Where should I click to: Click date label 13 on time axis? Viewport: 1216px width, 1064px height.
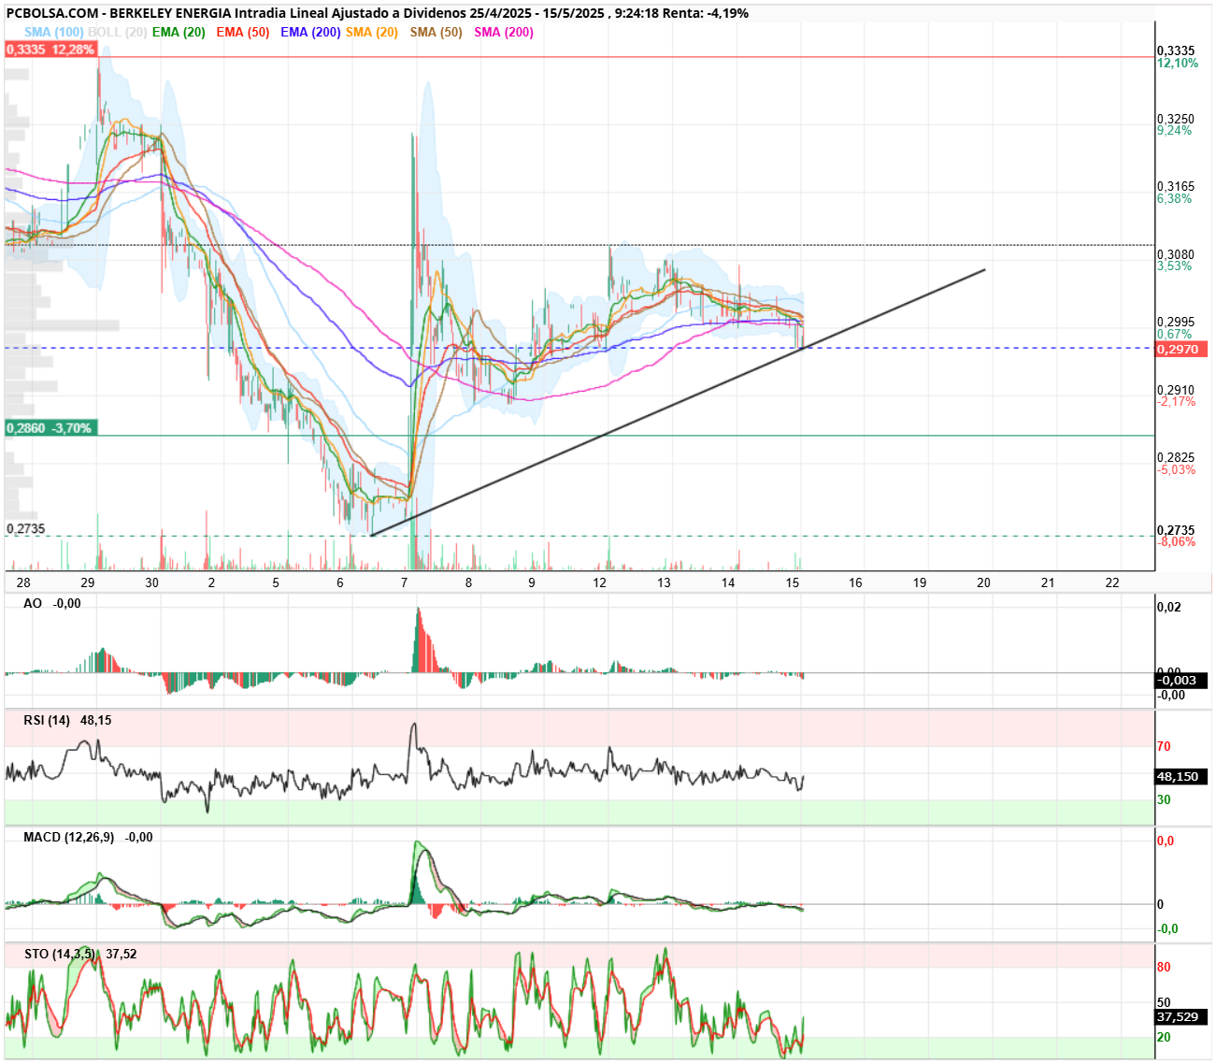point(664,582)
